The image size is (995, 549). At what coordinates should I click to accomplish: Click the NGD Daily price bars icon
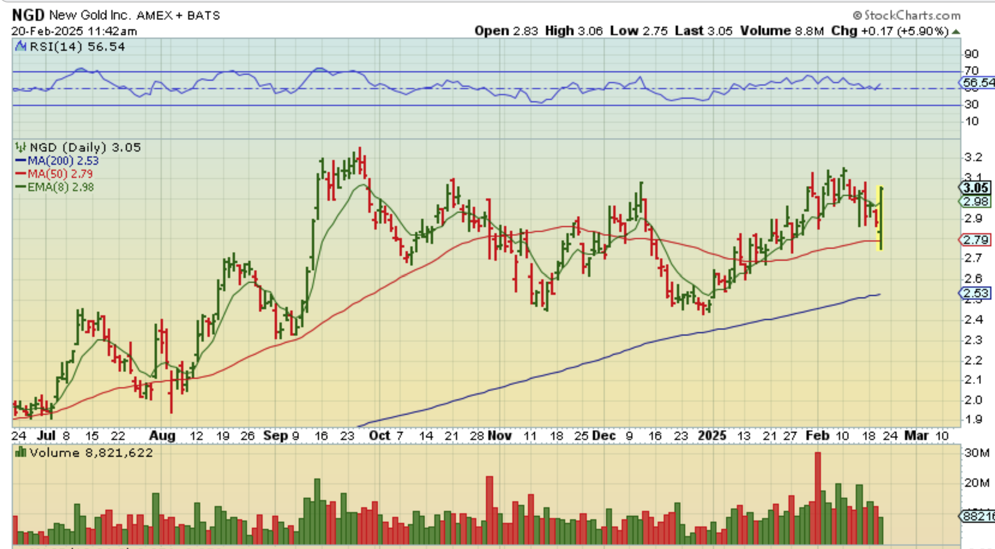tap(21, 147)
